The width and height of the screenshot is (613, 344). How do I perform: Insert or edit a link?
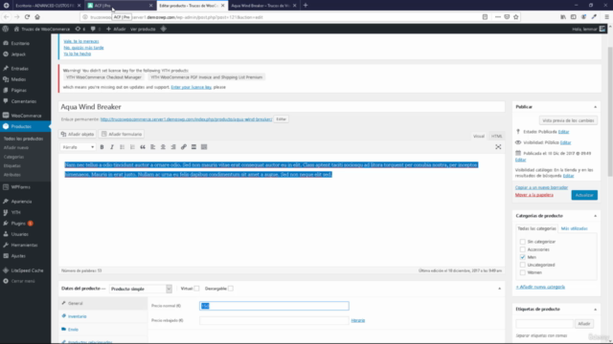pyautogui.click(x=183, y=147)
